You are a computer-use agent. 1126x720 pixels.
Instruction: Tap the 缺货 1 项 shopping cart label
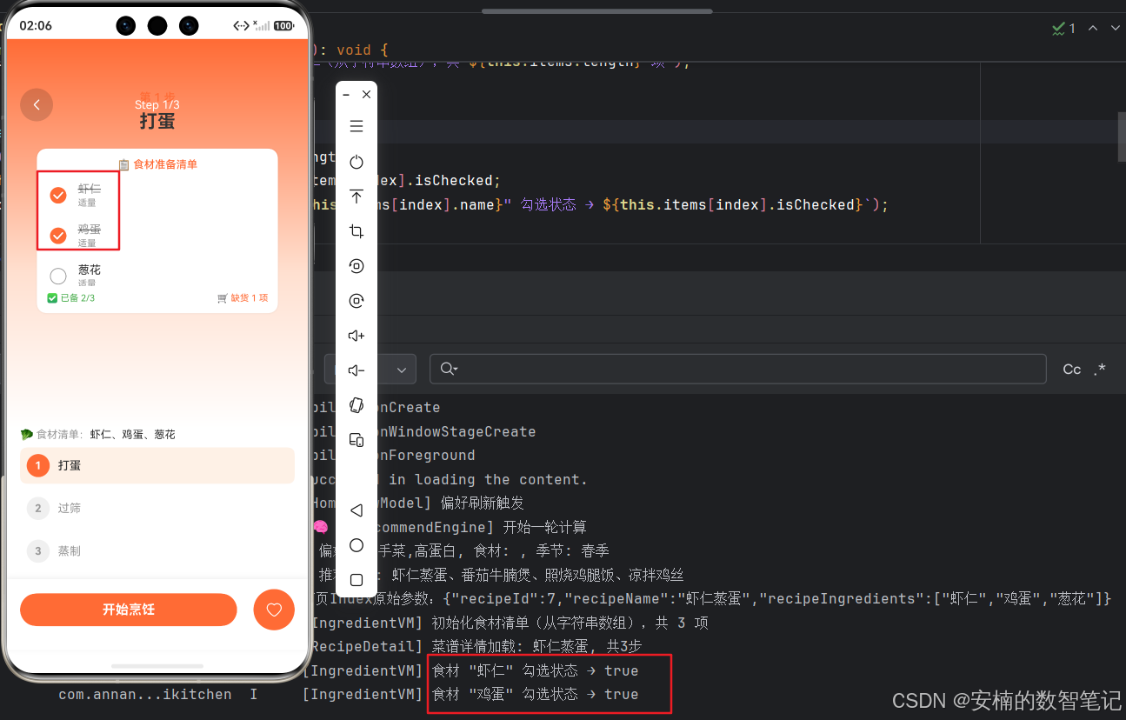point(243,298)
